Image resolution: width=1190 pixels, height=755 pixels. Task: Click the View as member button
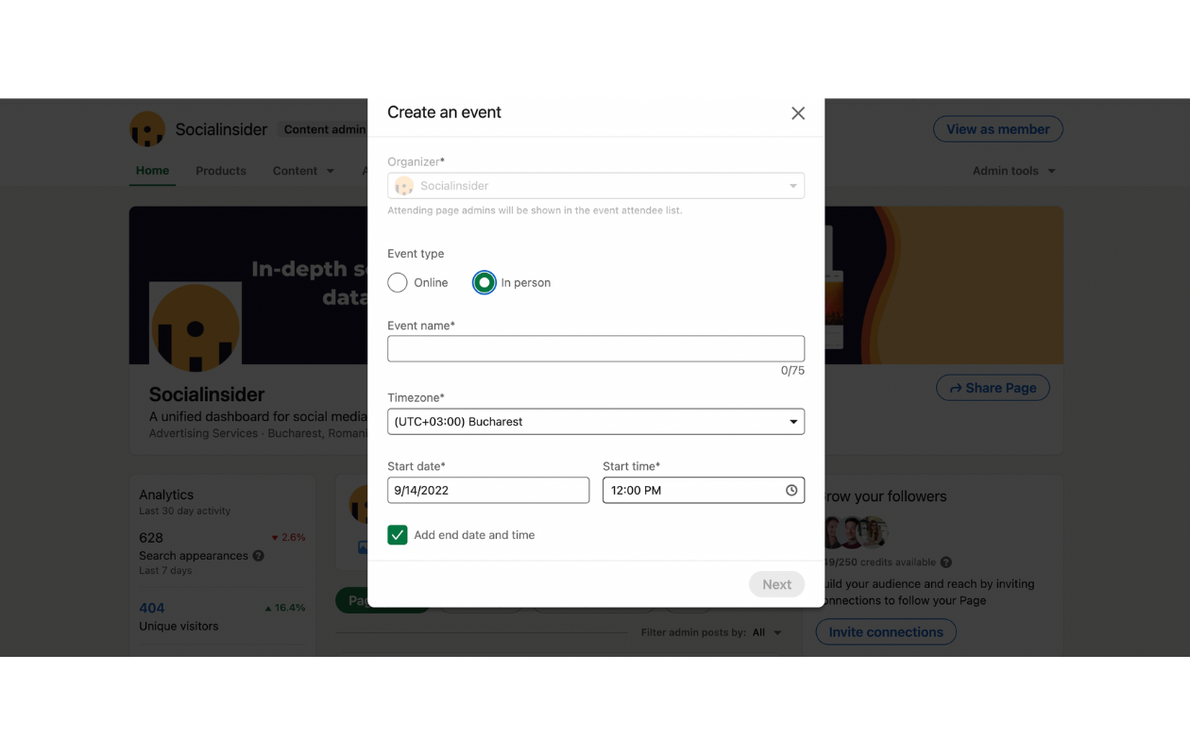point(998,129)
